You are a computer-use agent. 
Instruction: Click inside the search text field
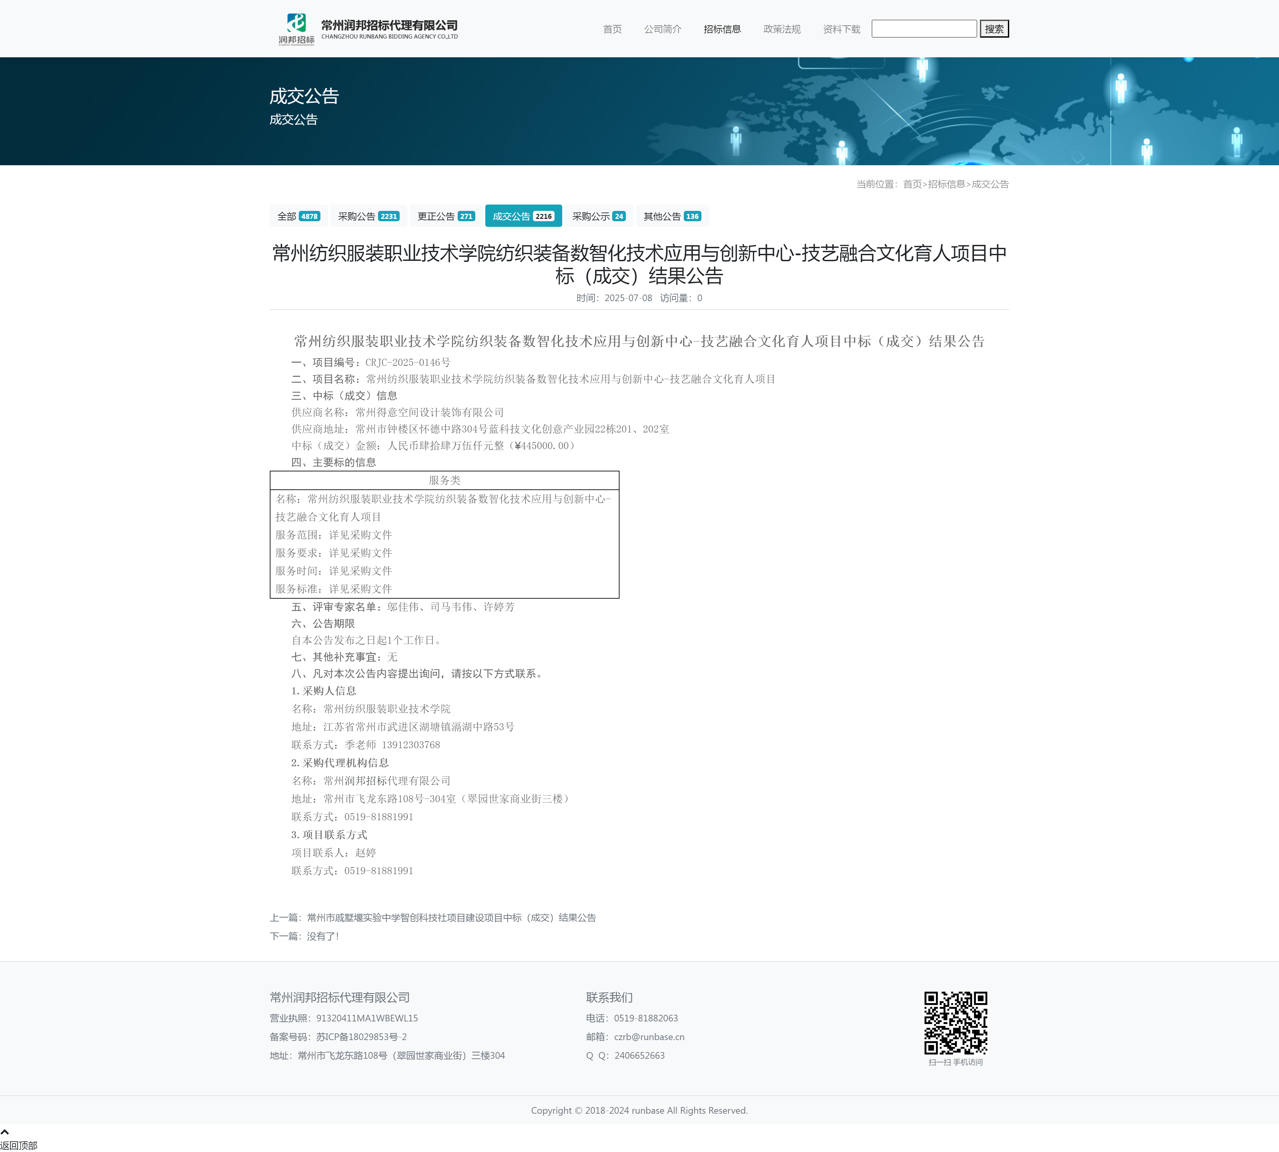tap(923, 29)
